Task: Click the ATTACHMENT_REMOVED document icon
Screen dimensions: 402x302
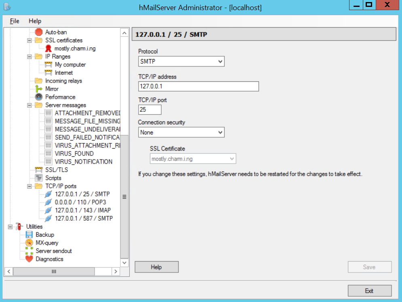Action: pos(48,113)
